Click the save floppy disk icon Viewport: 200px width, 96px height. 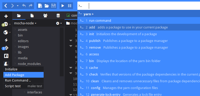pos(54,6)
